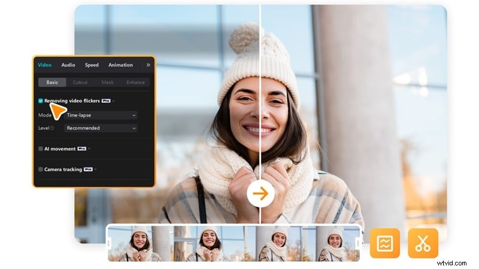Click the orange arrow comparison handle
This screenshot has width=479, height=269.
coord(260,194)
